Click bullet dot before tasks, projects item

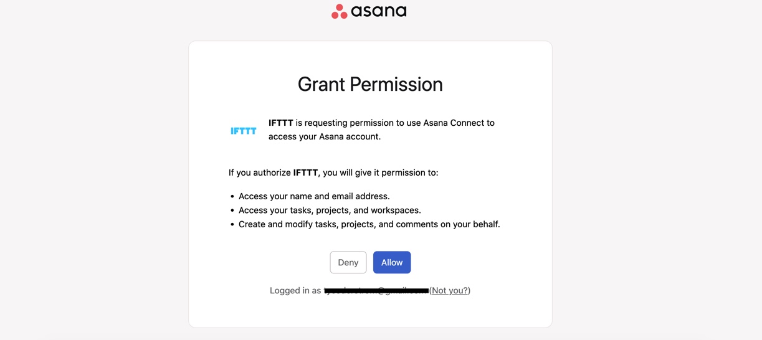pos(232,210)
